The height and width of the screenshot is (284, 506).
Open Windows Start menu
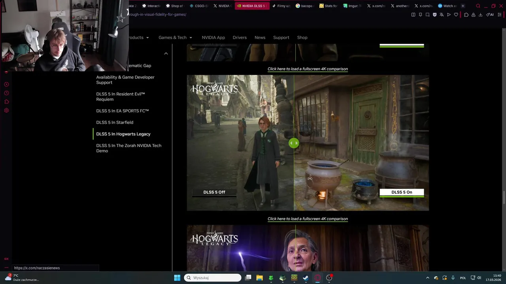click(177, 278)
